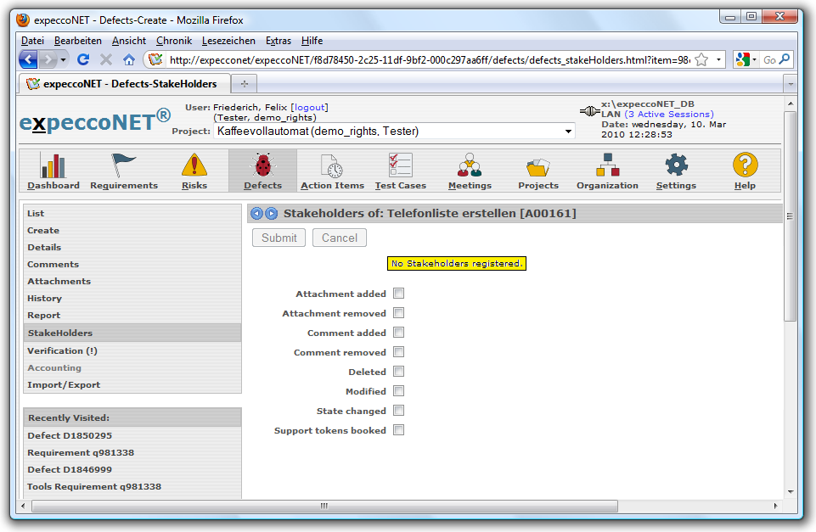
Task: Enable the Attachment added checkbox
Action: pyautogui.click(x=398, y=294)
